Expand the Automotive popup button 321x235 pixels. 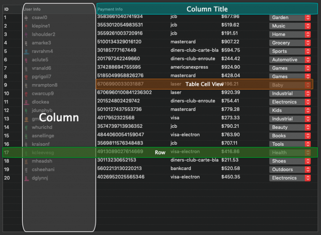coord(290,60)
